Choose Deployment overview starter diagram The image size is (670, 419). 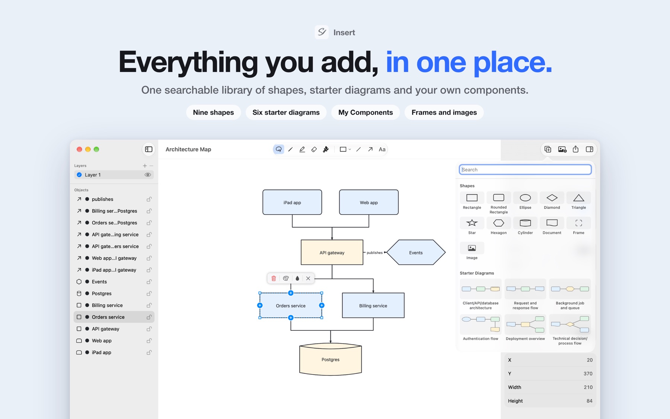[525, 328]
